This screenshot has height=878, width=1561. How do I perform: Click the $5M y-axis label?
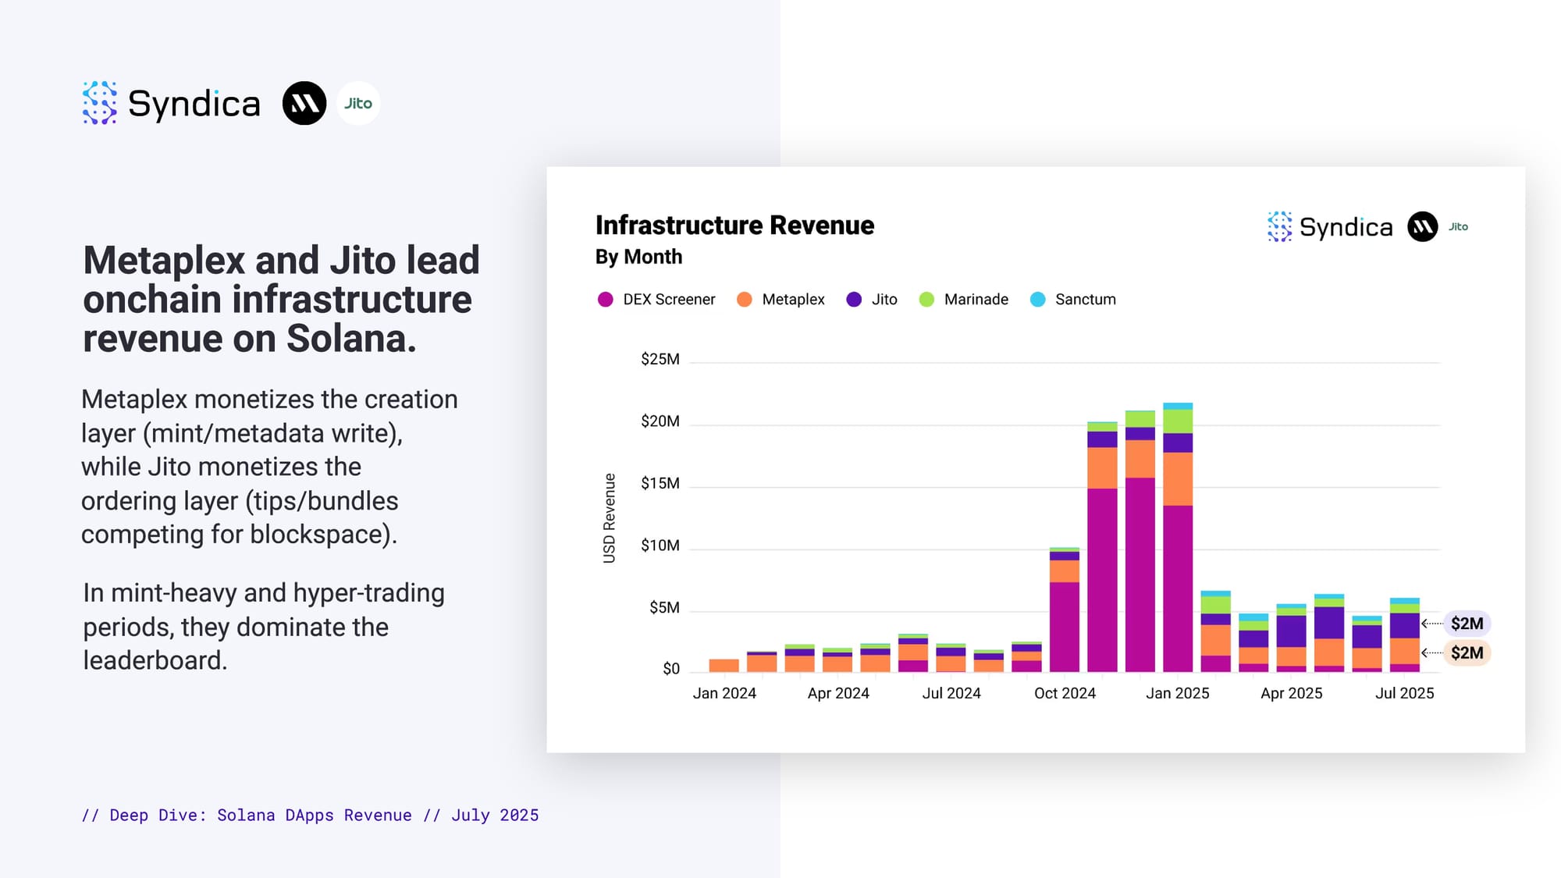tap(664, 608)
